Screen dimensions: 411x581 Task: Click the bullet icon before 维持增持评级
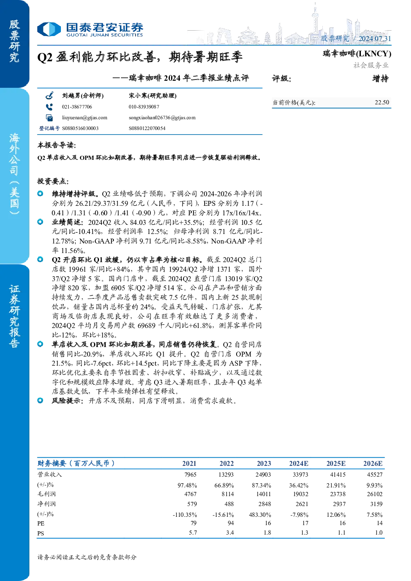[40, 193]
